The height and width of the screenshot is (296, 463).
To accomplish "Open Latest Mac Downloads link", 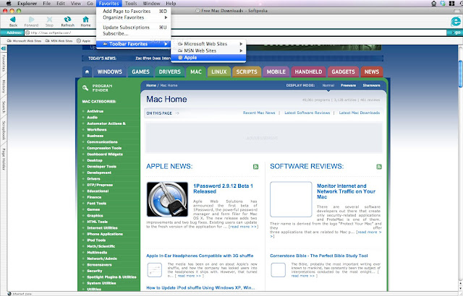I will click(360, 113).
